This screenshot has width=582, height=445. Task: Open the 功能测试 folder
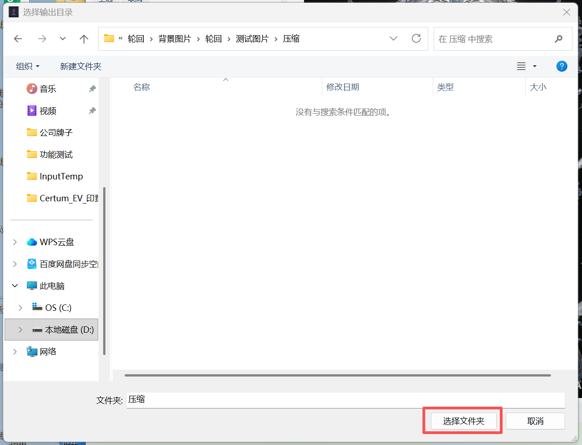[56, 154]
